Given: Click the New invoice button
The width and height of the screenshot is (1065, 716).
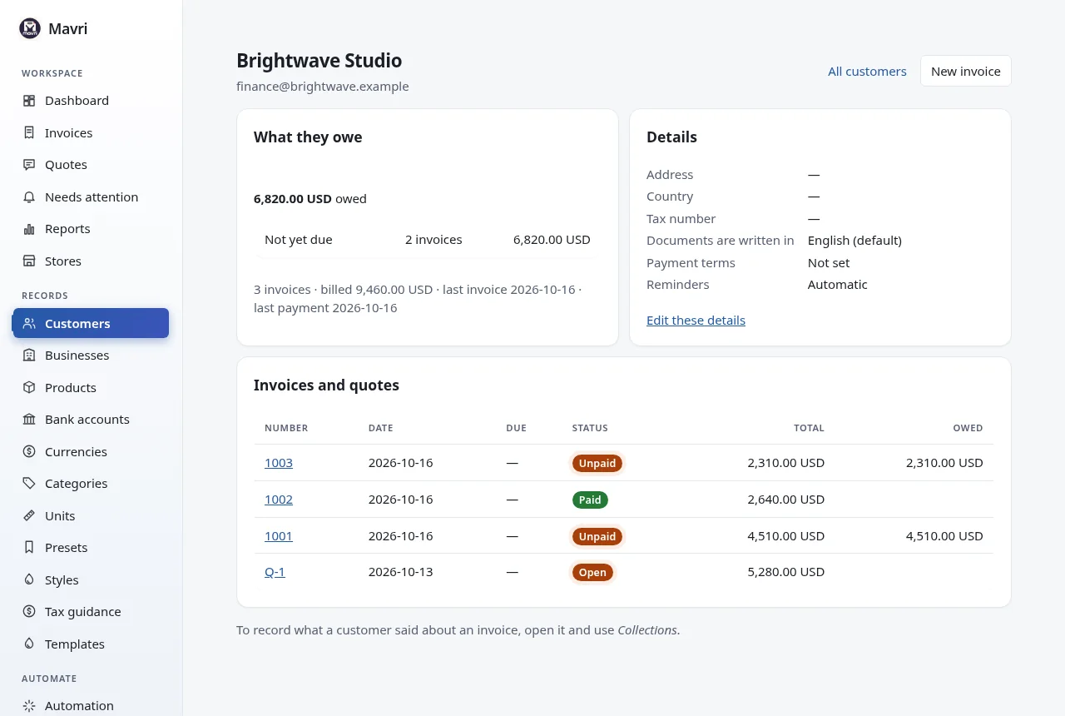Looking at the screenshot, I should [x=966, y=71].
